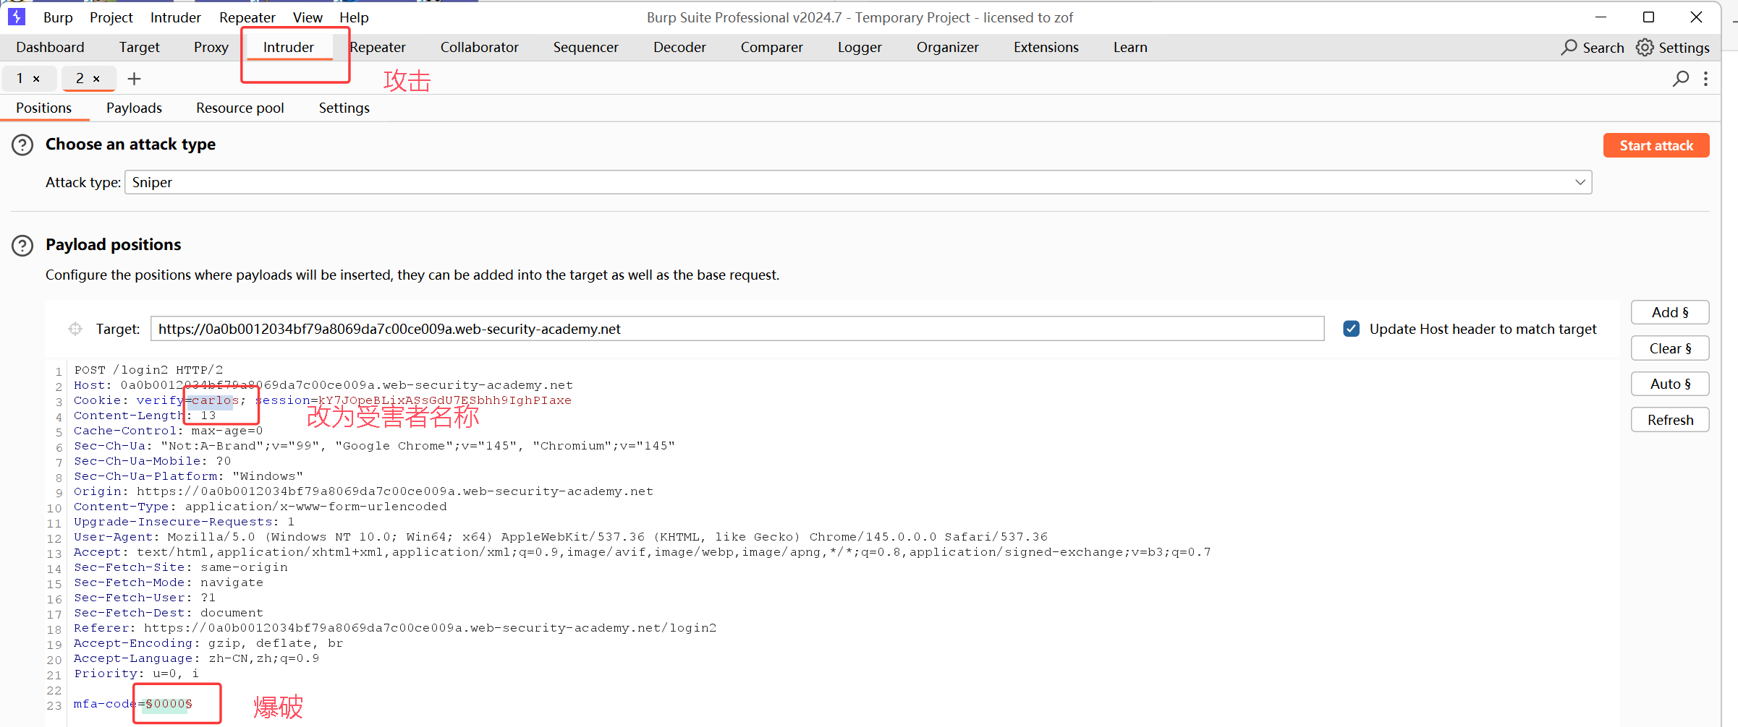Click the Accept-Language header line

point(196,658)
